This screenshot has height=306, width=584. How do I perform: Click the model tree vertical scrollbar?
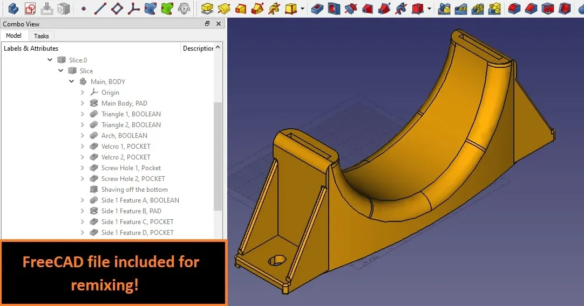(218, 156)
